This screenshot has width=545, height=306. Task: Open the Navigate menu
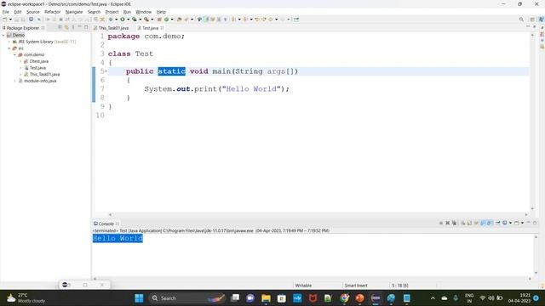click(x=74, y=12)
